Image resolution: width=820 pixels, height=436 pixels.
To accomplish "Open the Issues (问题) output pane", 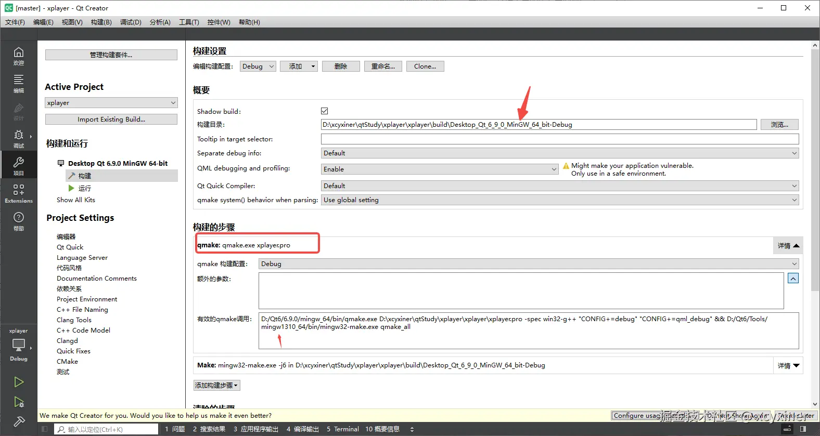I will [x=175, y=429].
